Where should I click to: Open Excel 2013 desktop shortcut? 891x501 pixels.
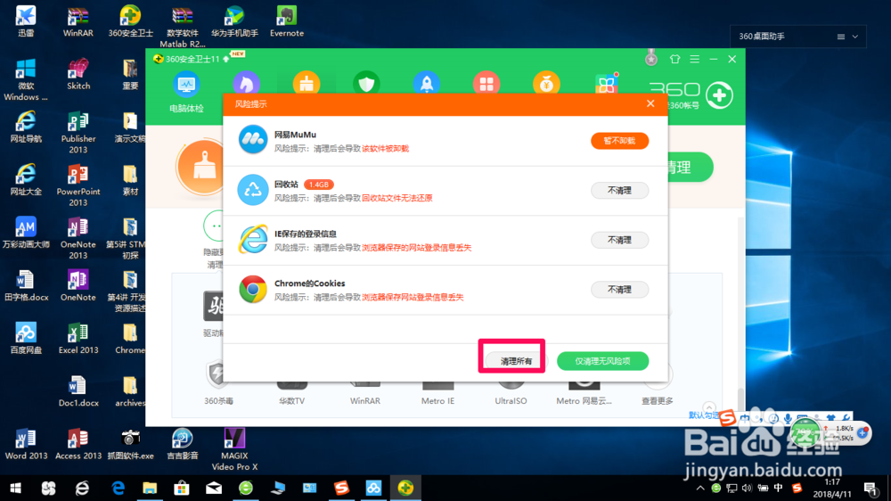[78, 339]
